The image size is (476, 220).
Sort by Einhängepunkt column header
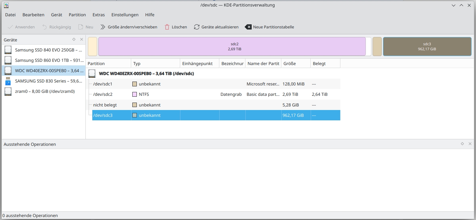(200, 64)
